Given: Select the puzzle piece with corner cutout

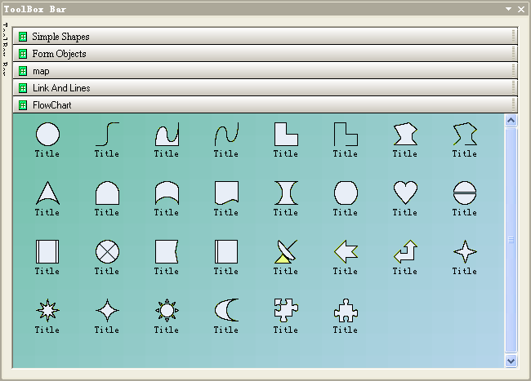Looking at the screenshot, I should (286, 310).
